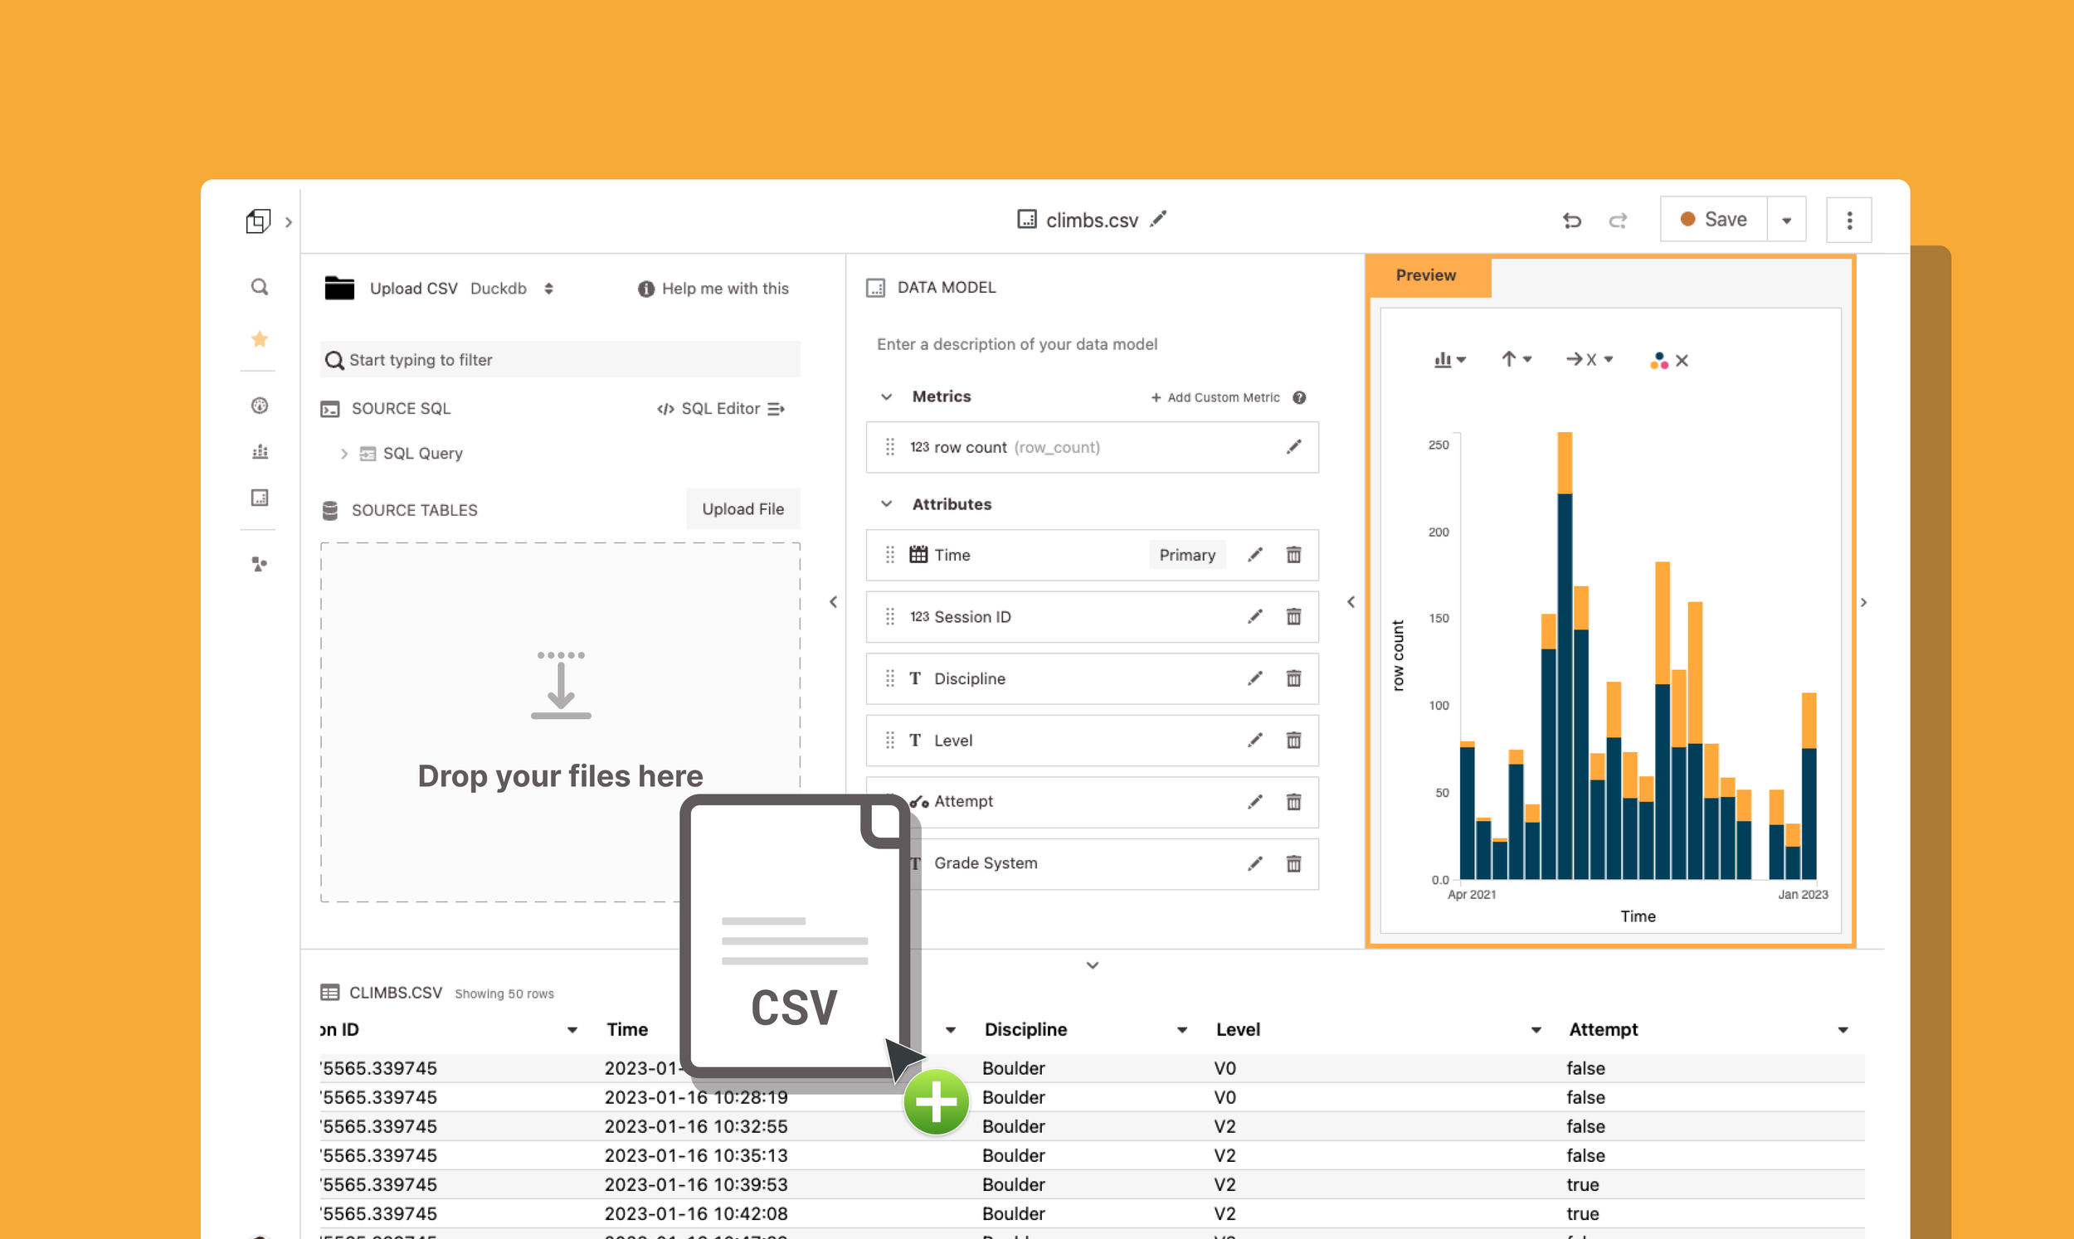This screenshot has height=1239, width=2074.
Task: Edit the row count metric
Action: [1293, 448]
